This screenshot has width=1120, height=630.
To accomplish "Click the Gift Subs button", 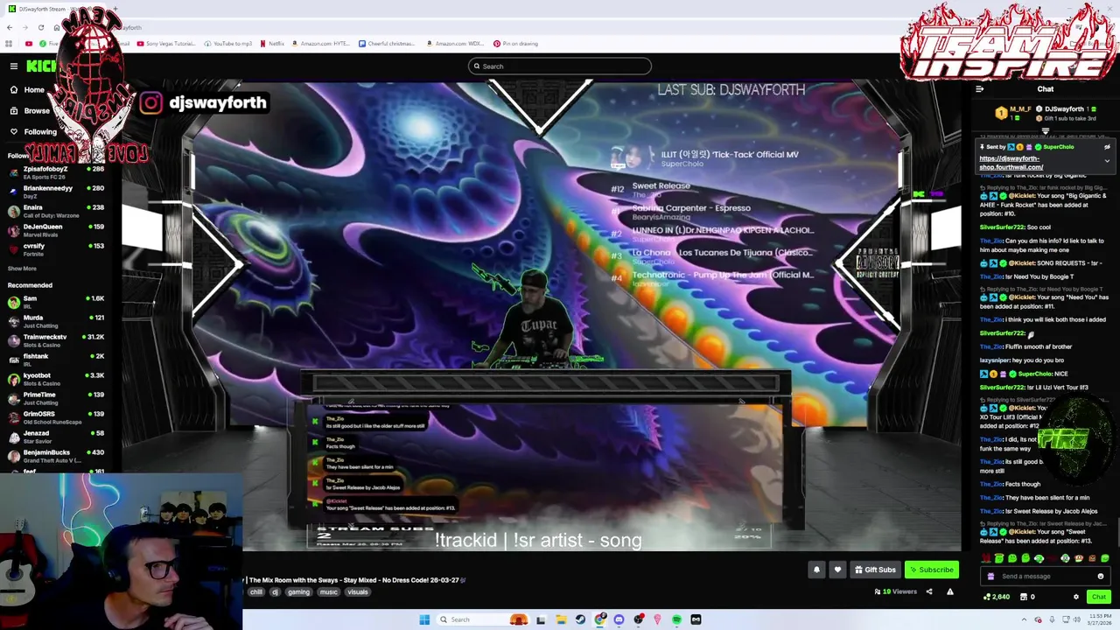I will [875, 570].
